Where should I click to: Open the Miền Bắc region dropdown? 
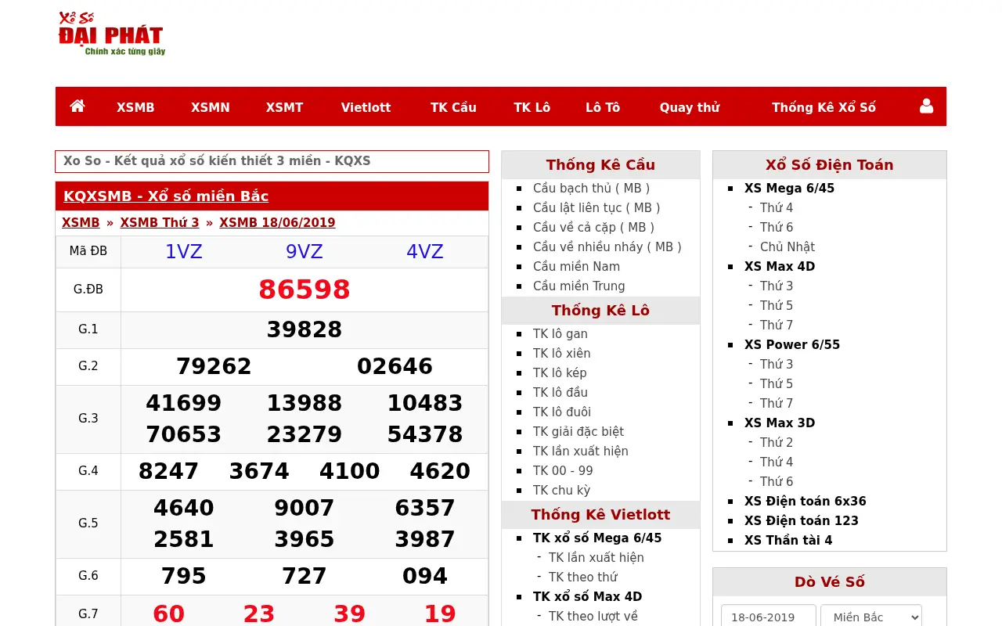(870, 617)
